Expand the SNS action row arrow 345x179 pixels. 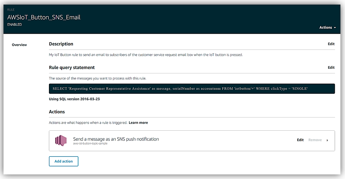click(327, 141)
